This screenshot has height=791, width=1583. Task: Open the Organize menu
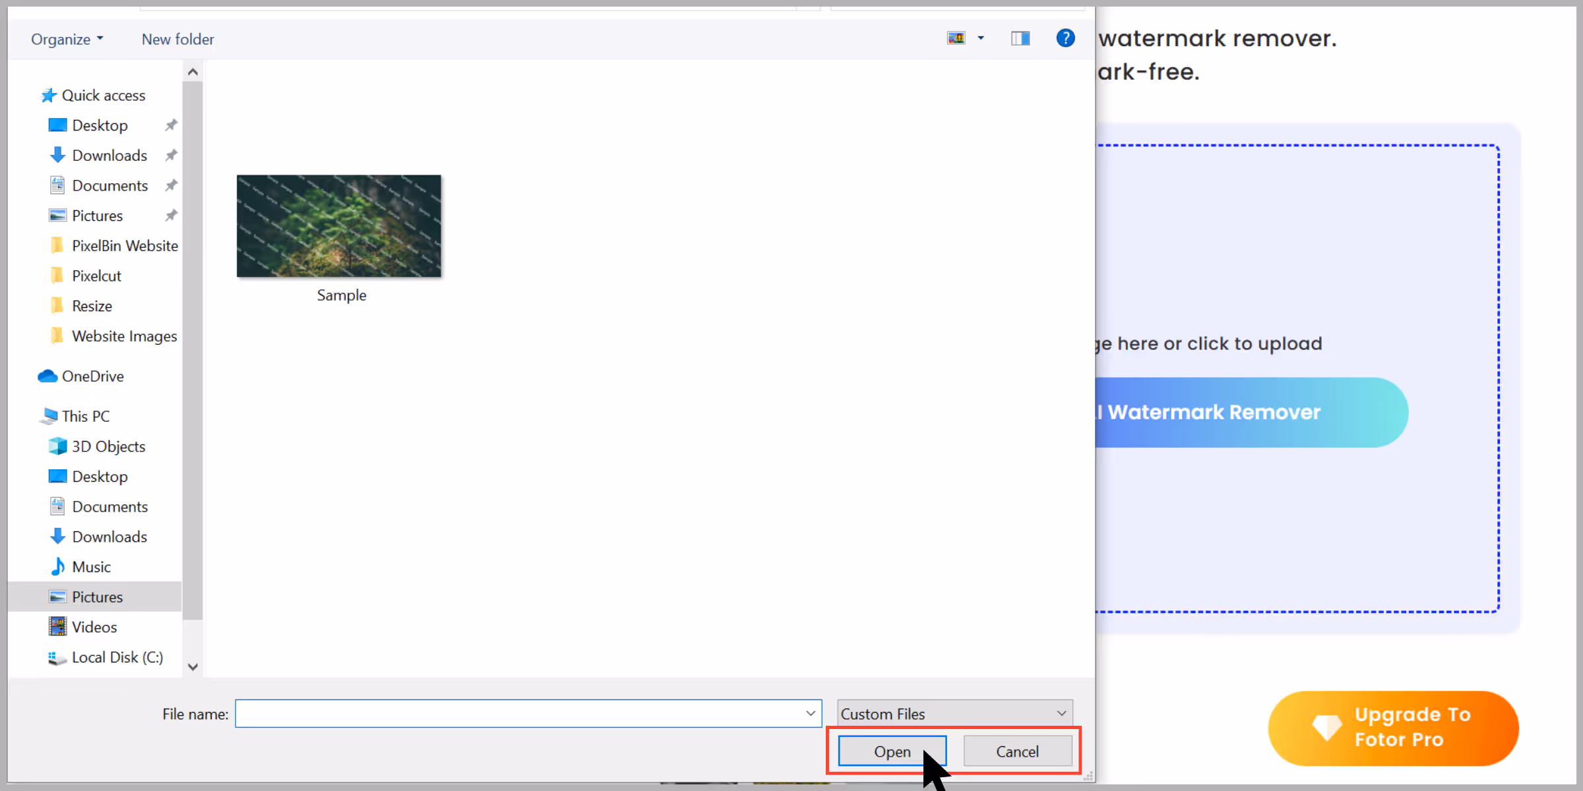coord(67,40)
